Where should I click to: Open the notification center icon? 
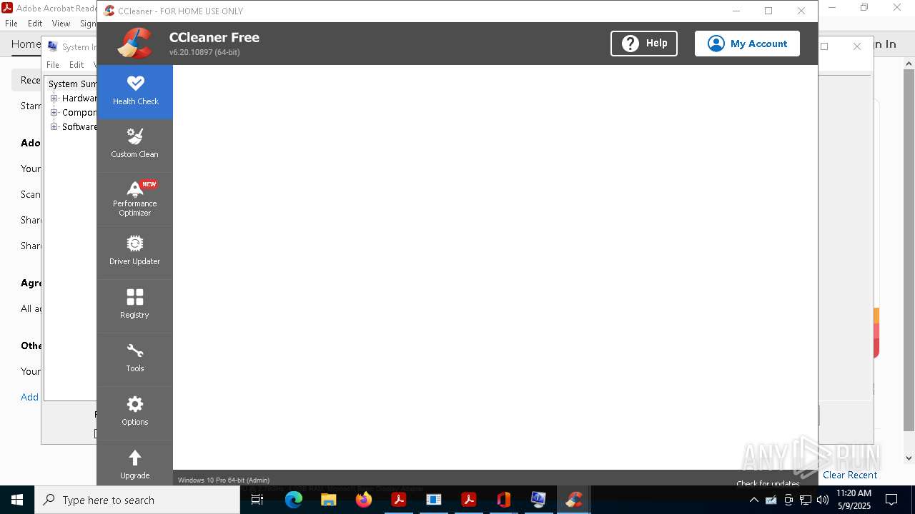click(891, 500)
